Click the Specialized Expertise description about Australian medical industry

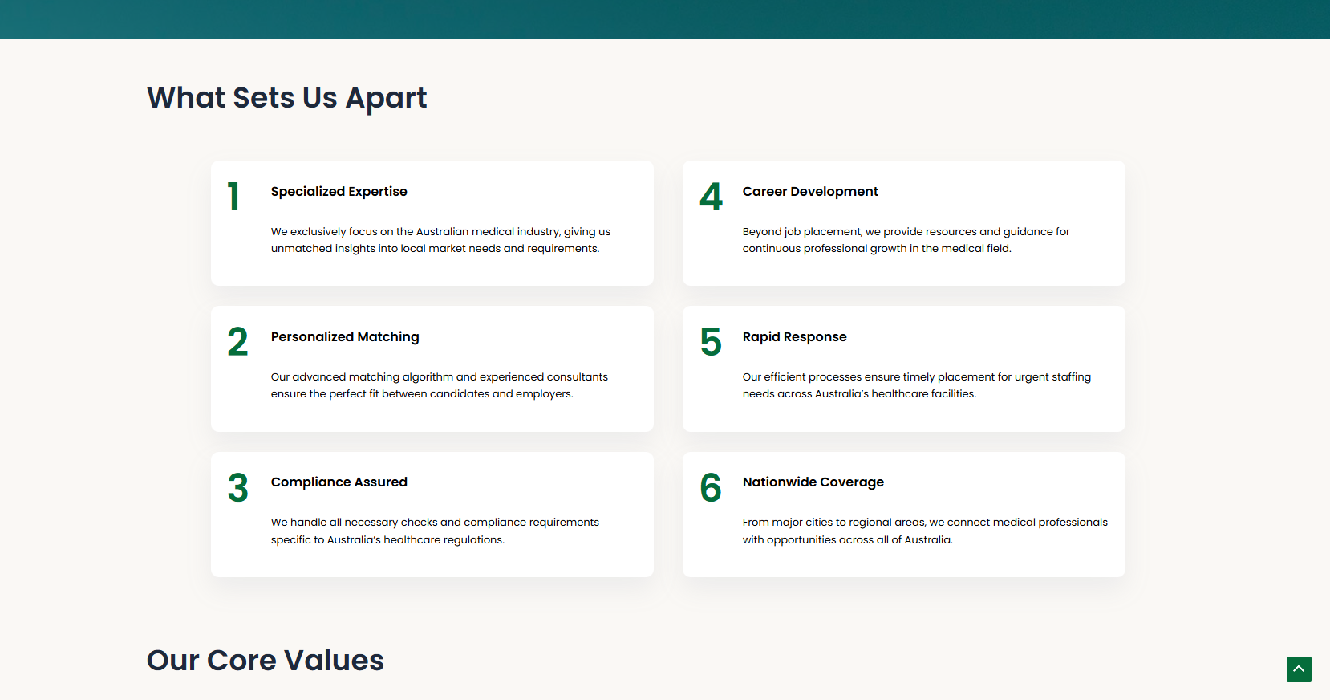[x=440, y=240]
